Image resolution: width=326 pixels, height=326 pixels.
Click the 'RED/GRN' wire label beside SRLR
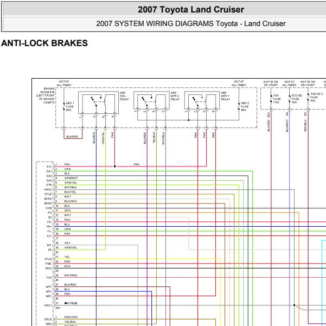(x=71, y=317)
